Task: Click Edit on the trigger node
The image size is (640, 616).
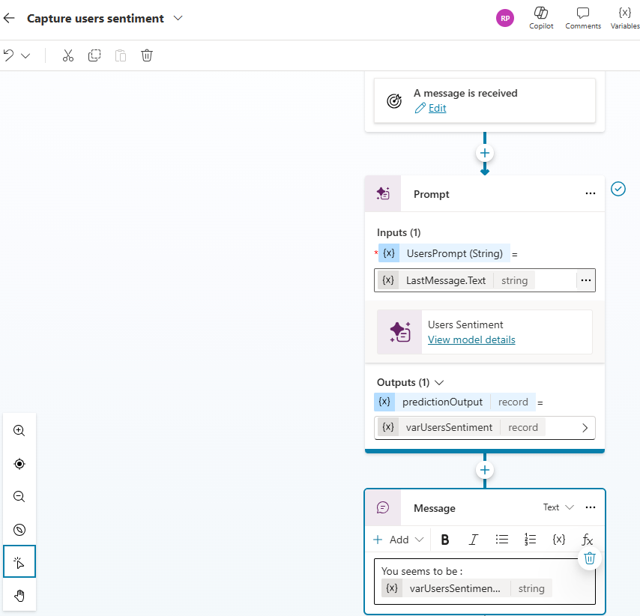Action: pos(437,108)
